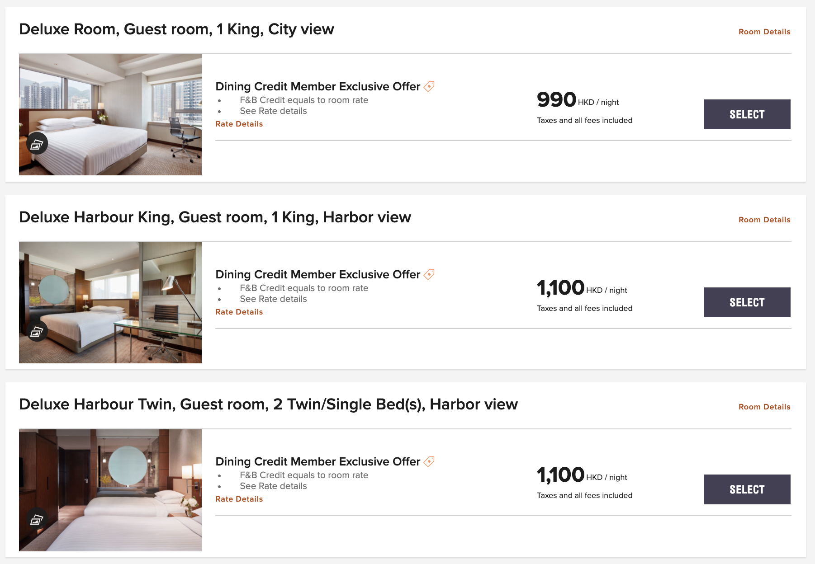
Task: Open photo gallery for Deluxe Harbour King
Action: 37,332
